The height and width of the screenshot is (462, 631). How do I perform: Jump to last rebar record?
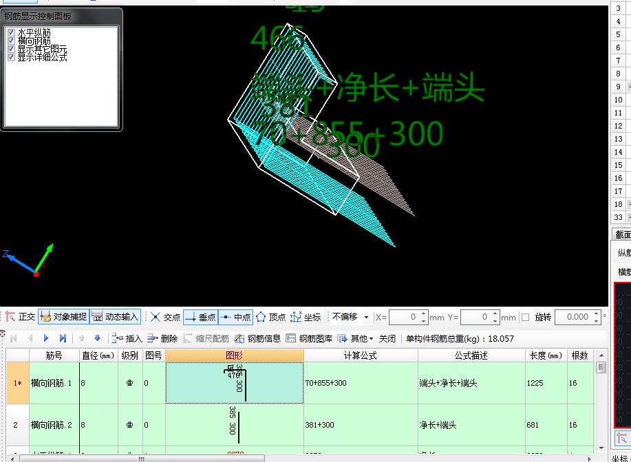[x=63, y=338]
